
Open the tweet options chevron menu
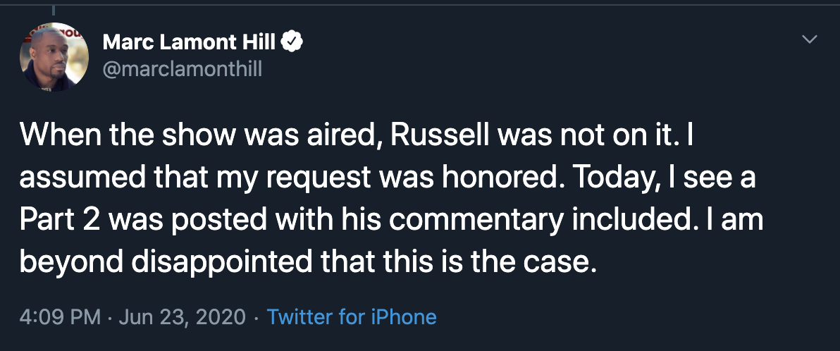click(x=810, y=39)
